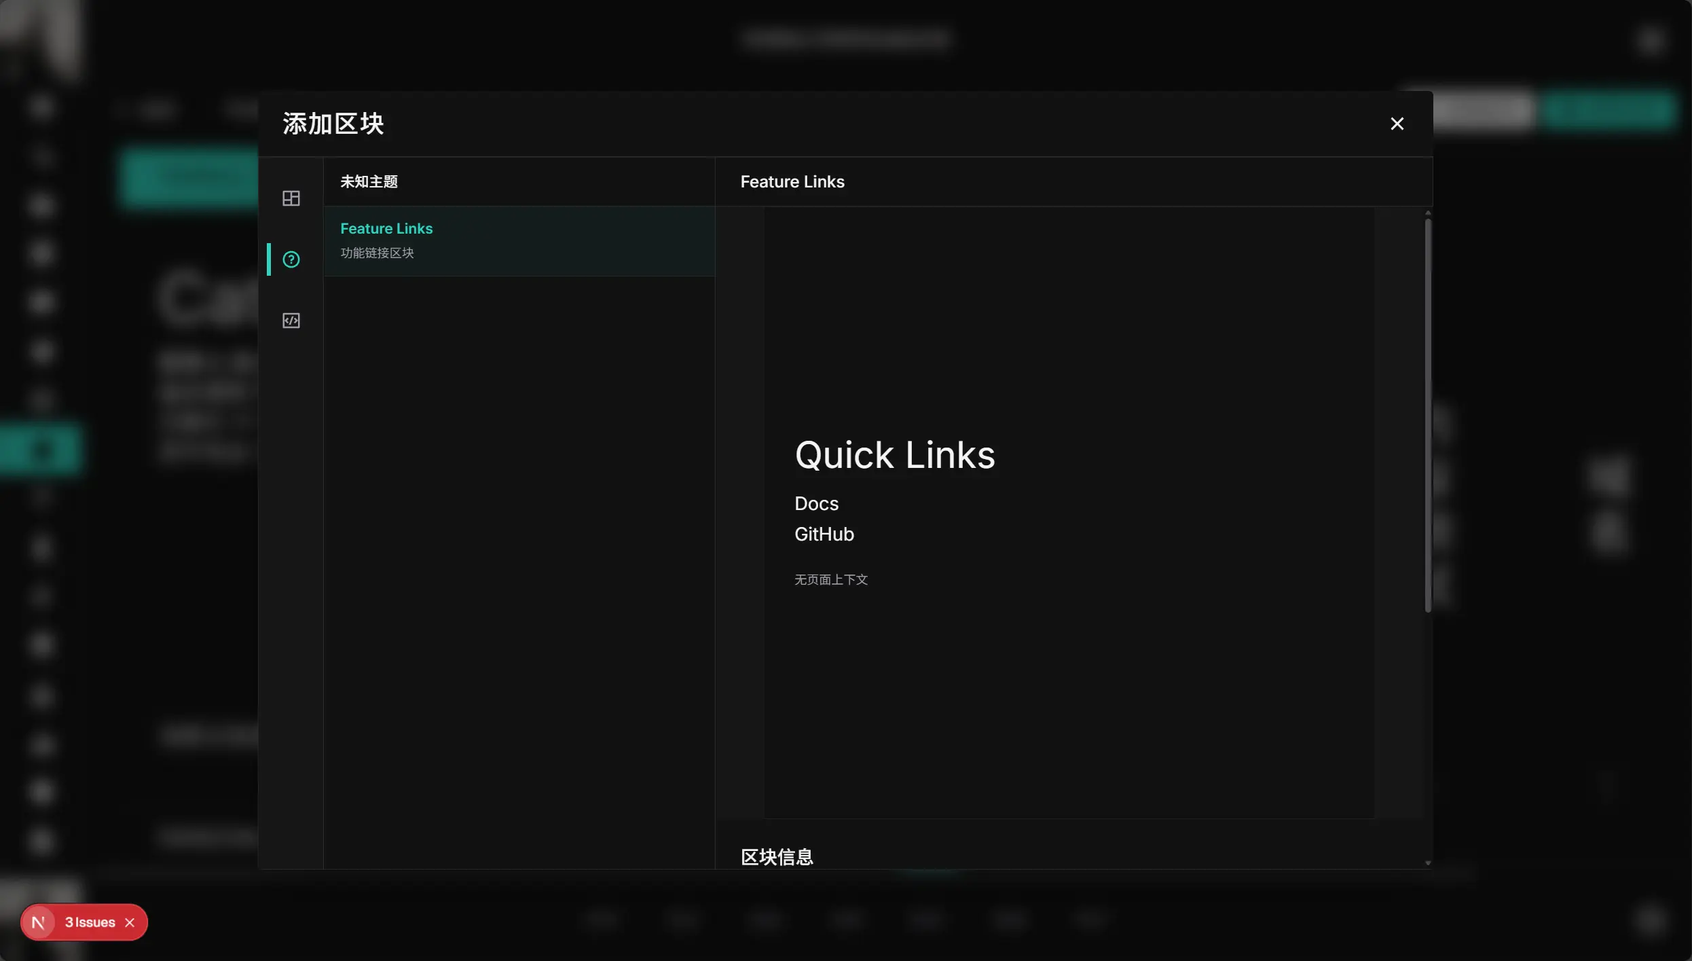Screen dimensions: 1692x961
Task: Click the Quick Links heading
Action: click(x=894, y=455)
